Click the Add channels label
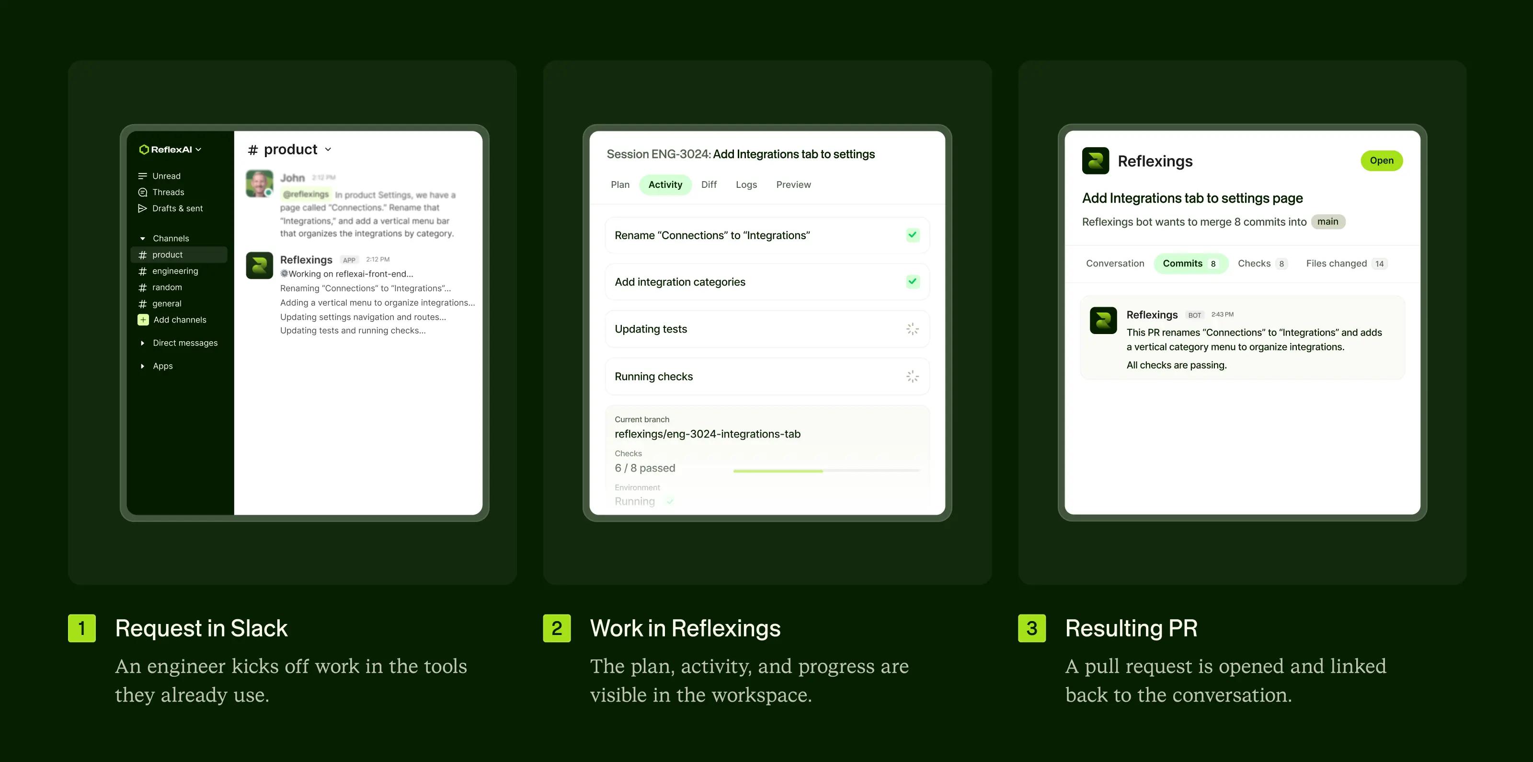 pyautogui.click(x=180, y=320)
